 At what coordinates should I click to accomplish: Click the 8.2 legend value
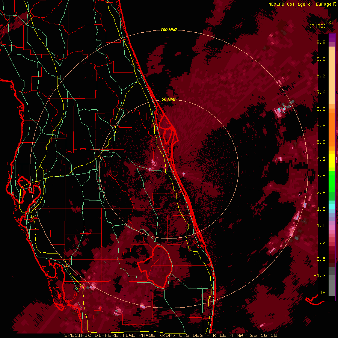321,75
